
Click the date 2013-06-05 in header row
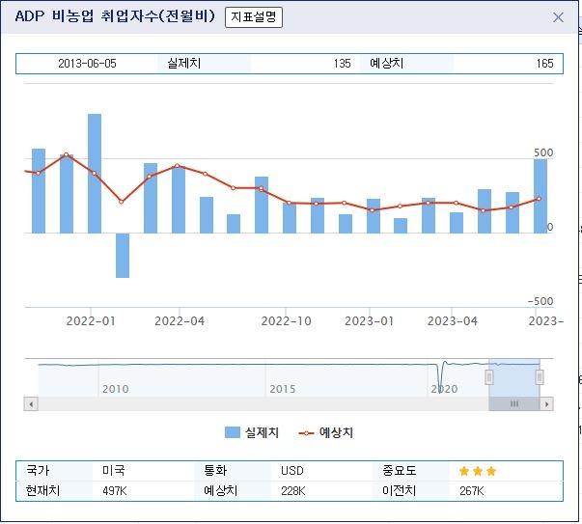[87, 64]
